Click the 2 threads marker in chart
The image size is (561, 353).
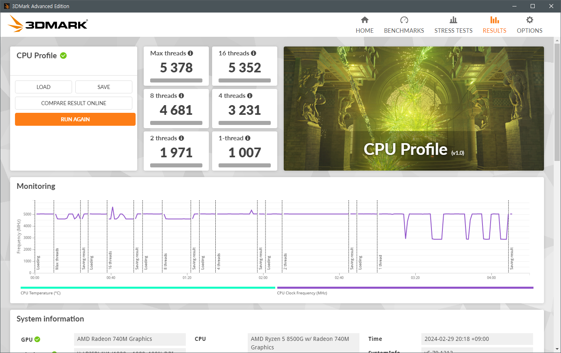tap(285, 262)
